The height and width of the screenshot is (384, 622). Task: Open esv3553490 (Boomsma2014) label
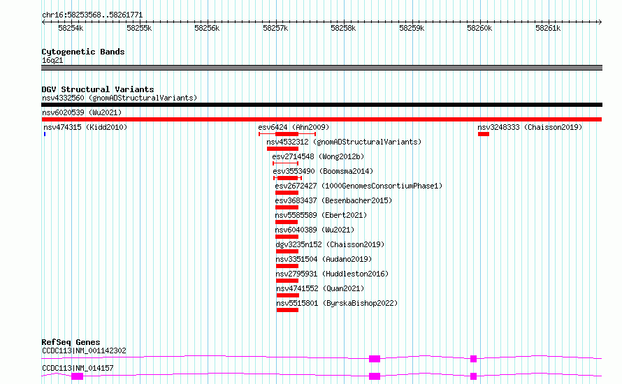(x=323, y=171)
